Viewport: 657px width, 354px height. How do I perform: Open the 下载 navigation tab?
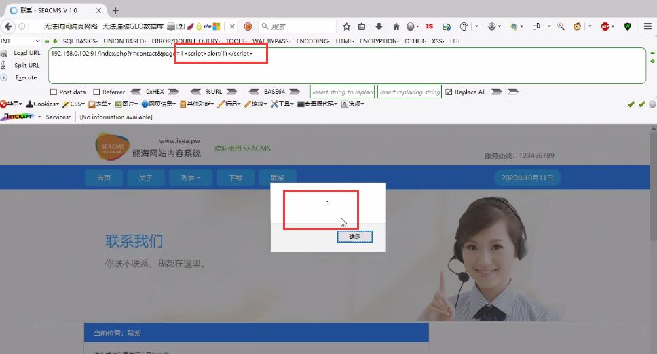click(236, 178)
